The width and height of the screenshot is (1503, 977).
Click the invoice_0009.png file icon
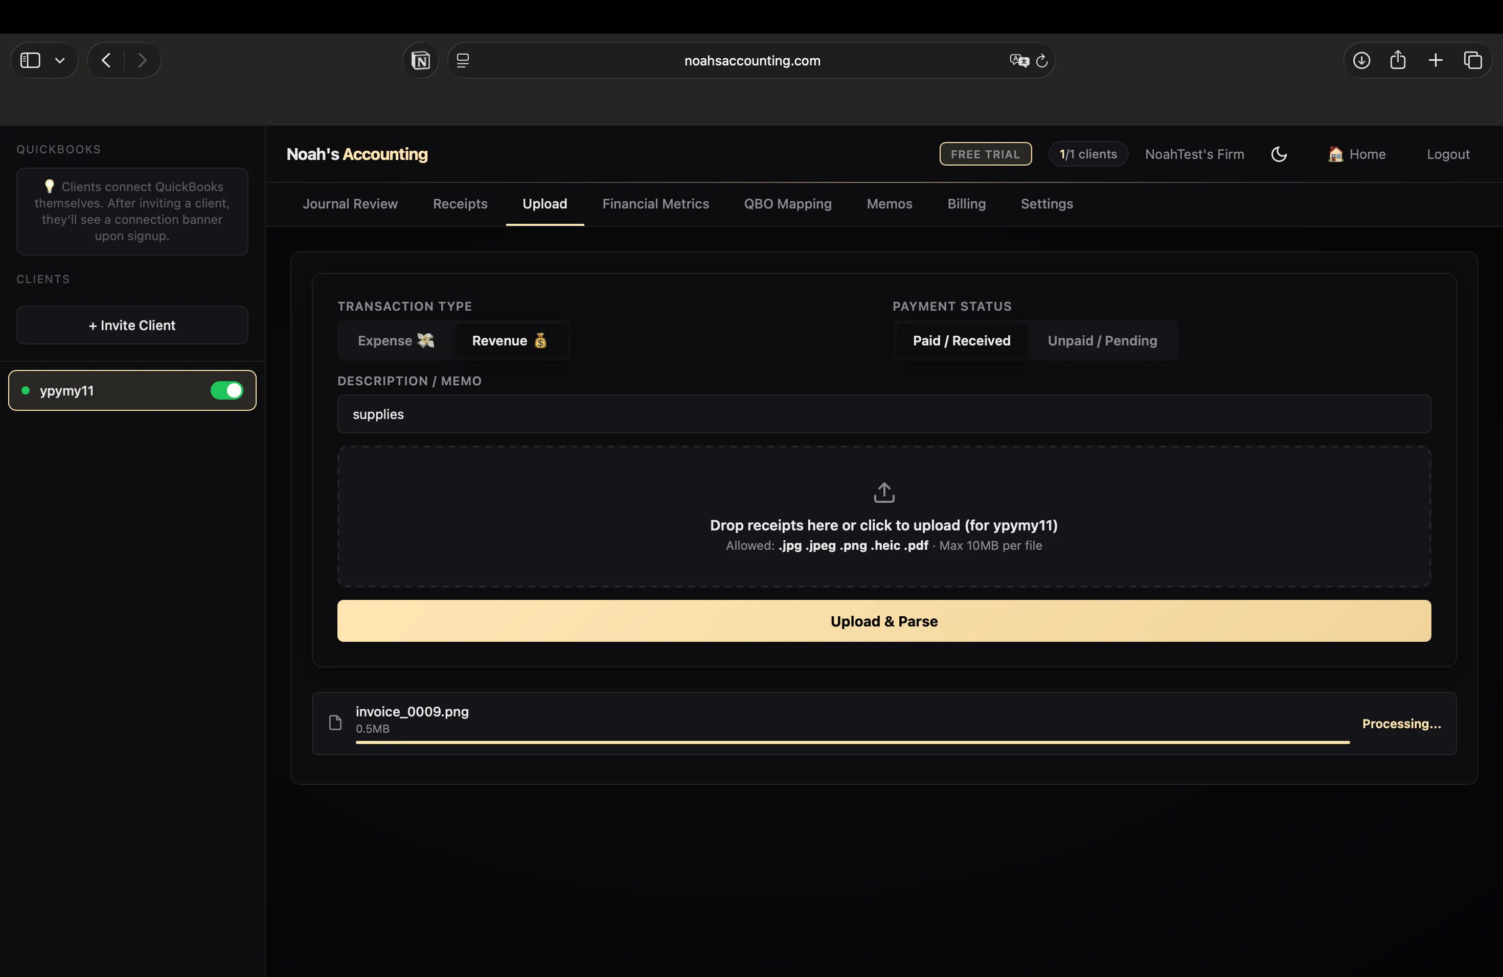[x=335, y=723]
